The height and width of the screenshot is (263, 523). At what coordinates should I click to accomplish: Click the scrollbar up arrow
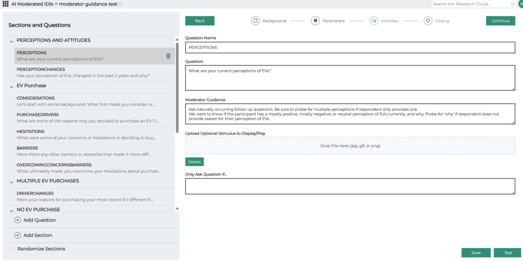[177, 39]
